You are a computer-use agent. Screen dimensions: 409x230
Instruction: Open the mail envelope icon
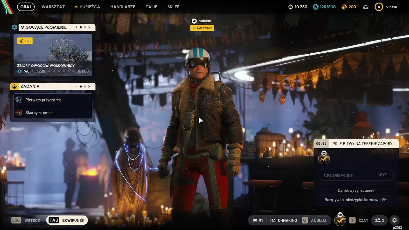[x=366, y=7]
